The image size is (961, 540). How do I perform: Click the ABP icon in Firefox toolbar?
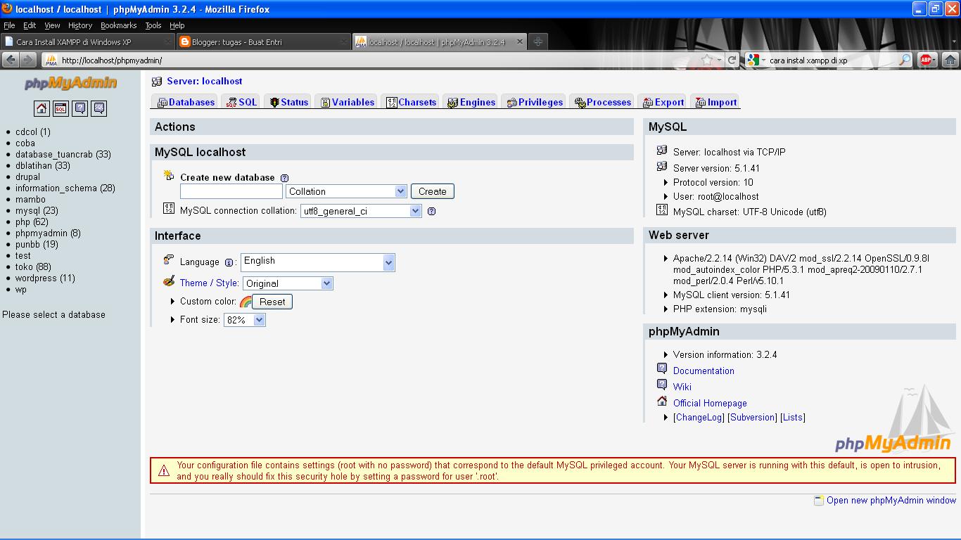point(927,60)
